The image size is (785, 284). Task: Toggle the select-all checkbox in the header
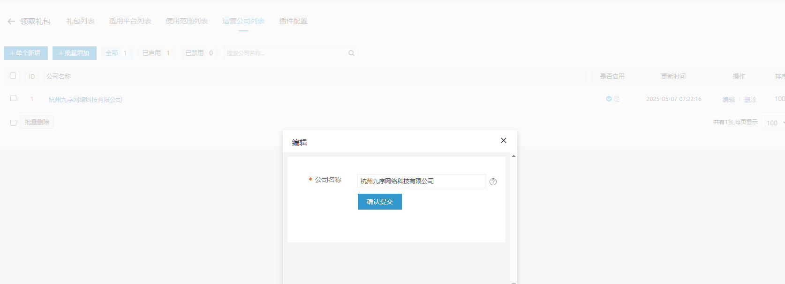13,75
